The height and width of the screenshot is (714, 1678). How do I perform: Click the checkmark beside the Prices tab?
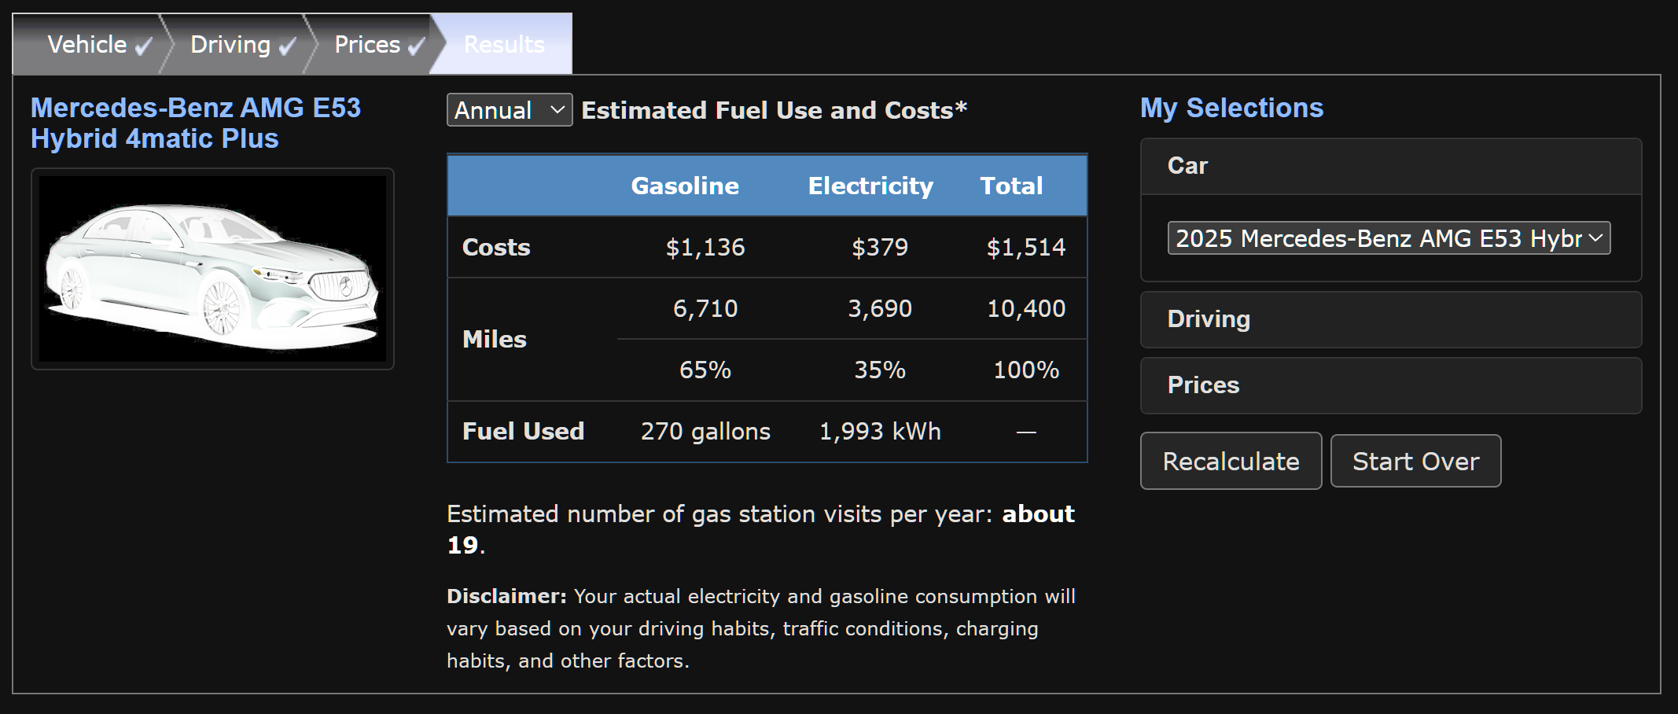pos(416,47)
